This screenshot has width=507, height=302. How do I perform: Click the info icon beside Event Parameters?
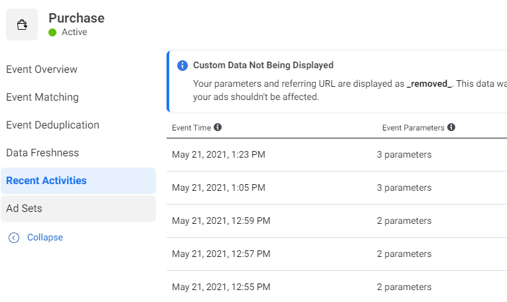[x=451, y=127]
